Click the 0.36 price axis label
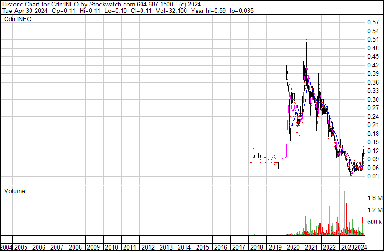The height and width of the screenshot is (251, 384). click(x=373, y=82)
